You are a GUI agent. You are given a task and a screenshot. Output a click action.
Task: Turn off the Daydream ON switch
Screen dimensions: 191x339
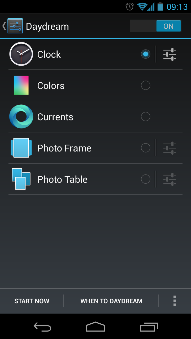155,26
